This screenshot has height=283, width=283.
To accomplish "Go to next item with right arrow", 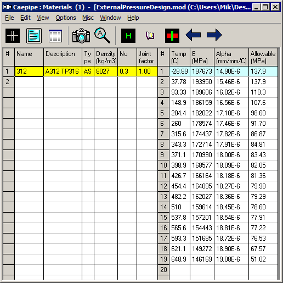I will [x=214, y=35].
